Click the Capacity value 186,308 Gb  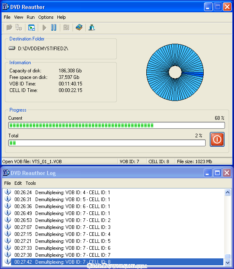(x=70, y=71)
